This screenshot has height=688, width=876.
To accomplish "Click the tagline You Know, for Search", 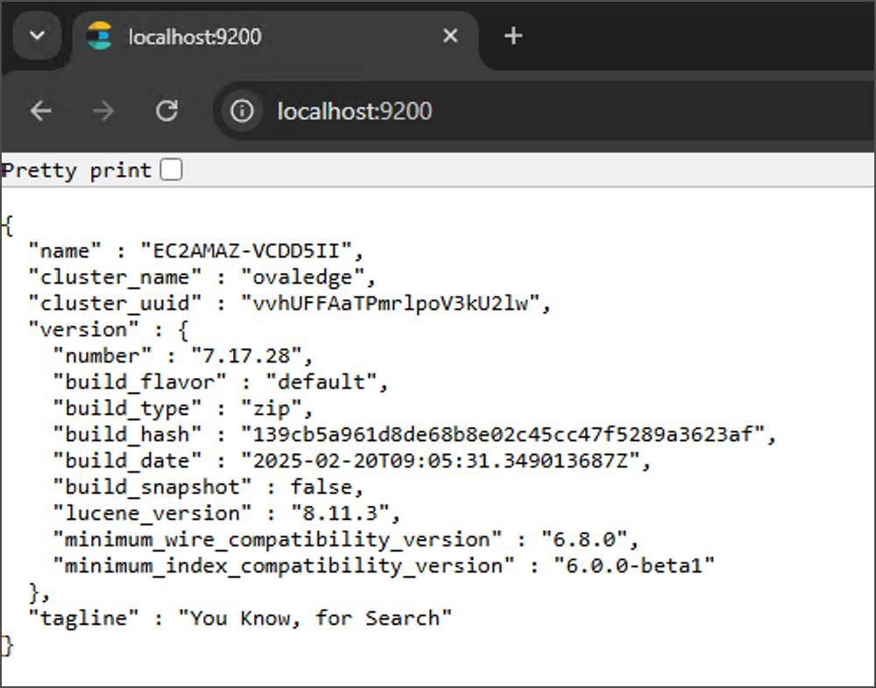I will click(x=315, y=619).
